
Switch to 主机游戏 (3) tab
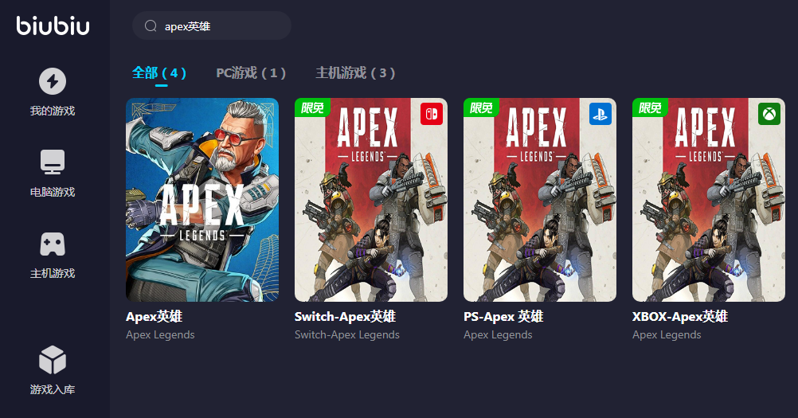click(355, 72)
